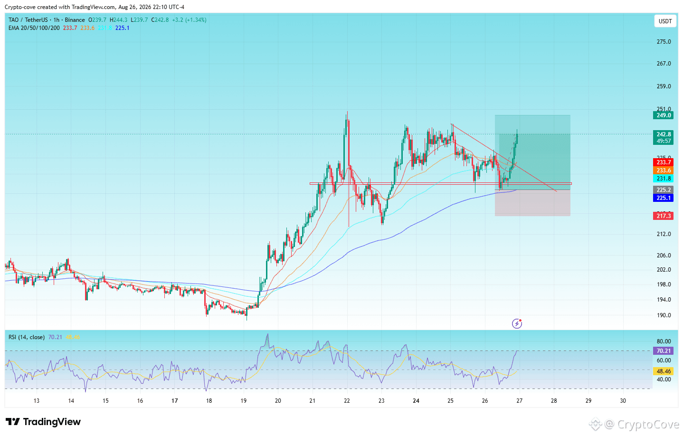Image resolution: width=683 pixels, height=436 pixels.
Task: Click purple 70.21 label on RSI axis
Action: [x=664, y=351]
